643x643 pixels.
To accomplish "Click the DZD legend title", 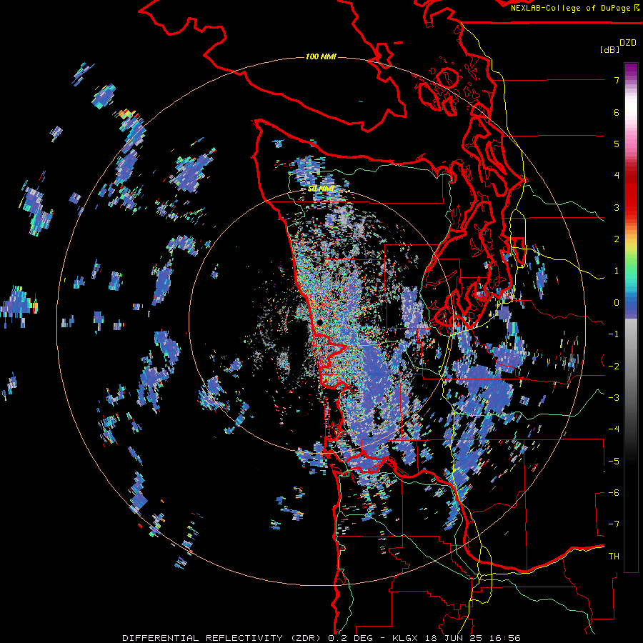I will (x=628, y=43).
